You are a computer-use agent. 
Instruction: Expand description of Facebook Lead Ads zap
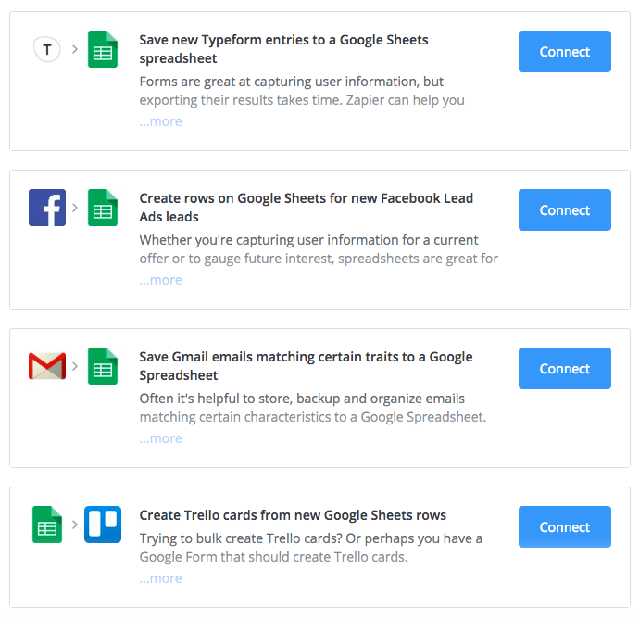(x=161, y=280)
